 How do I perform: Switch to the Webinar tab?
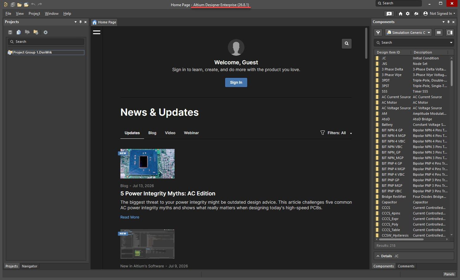tap(191, 133)
